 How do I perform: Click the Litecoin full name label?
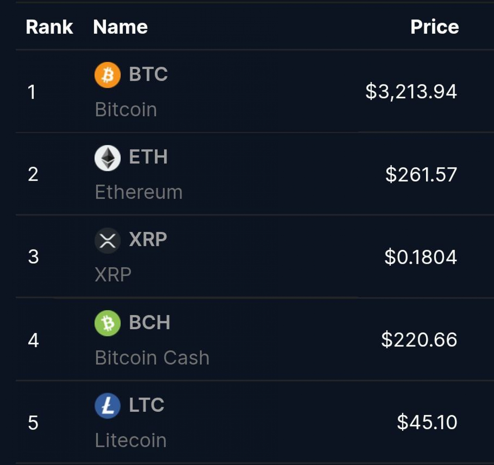point(131,440)
